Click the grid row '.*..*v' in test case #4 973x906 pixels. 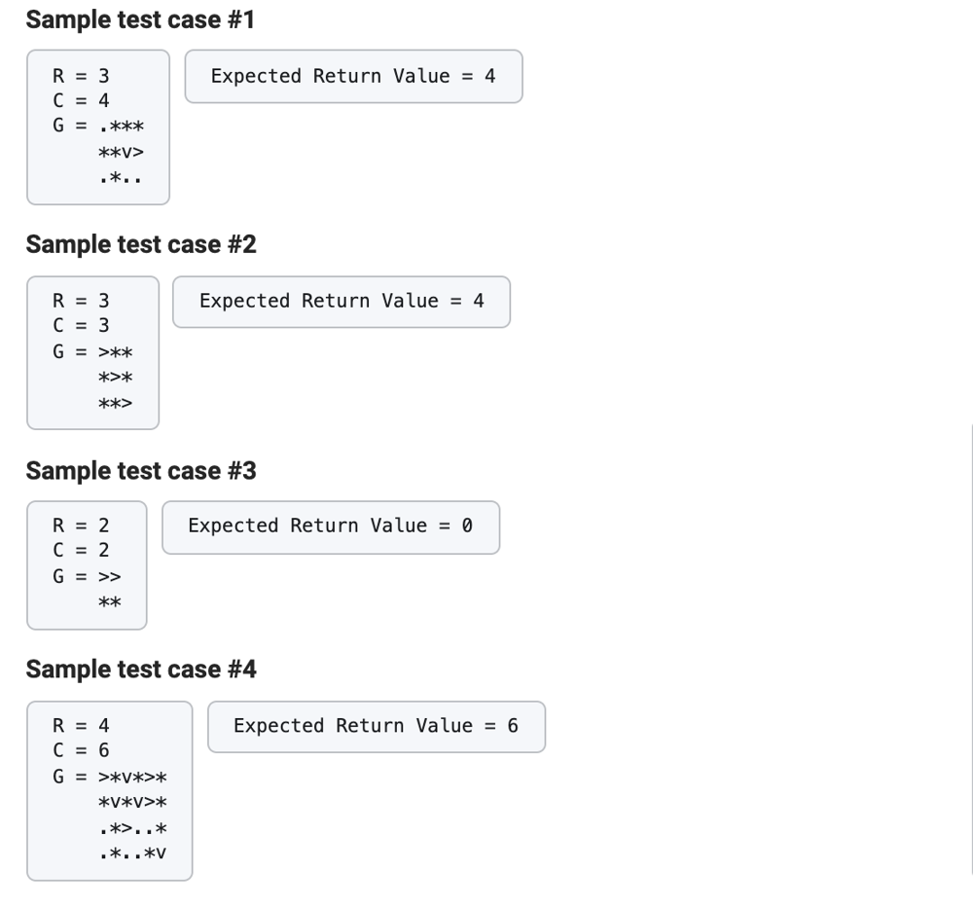[x=132, y=853]
